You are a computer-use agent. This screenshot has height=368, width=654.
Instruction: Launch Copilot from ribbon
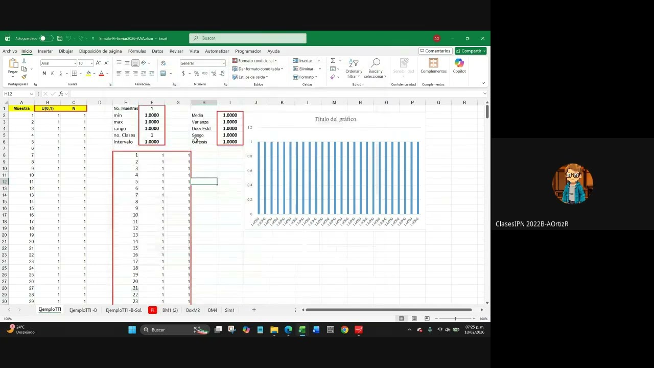point(459,65)
